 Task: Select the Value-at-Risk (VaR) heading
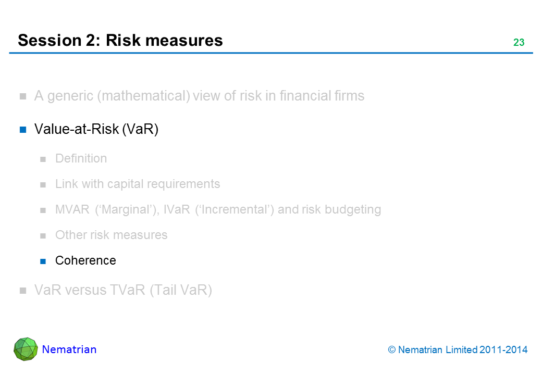click(x=96, y=130)
